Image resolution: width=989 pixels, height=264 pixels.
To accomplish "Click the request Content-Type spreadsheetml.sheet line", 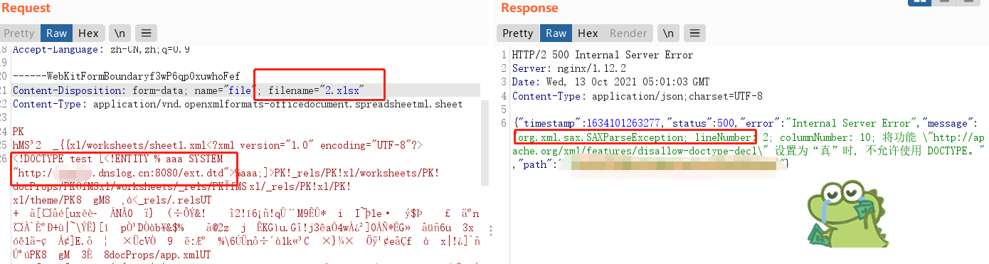I will [238, 104].
